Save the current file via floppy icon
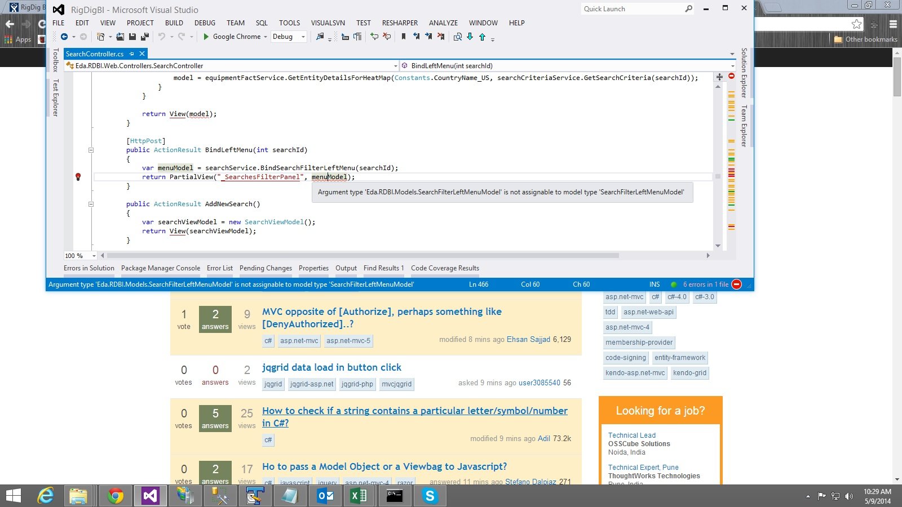 coord(132,37)
